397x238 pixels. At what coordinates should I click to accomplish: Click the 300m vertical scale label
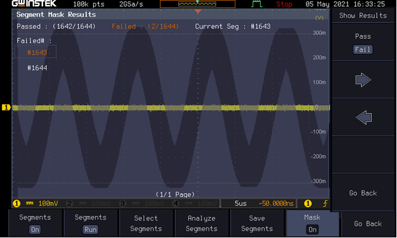coord(319,33)
